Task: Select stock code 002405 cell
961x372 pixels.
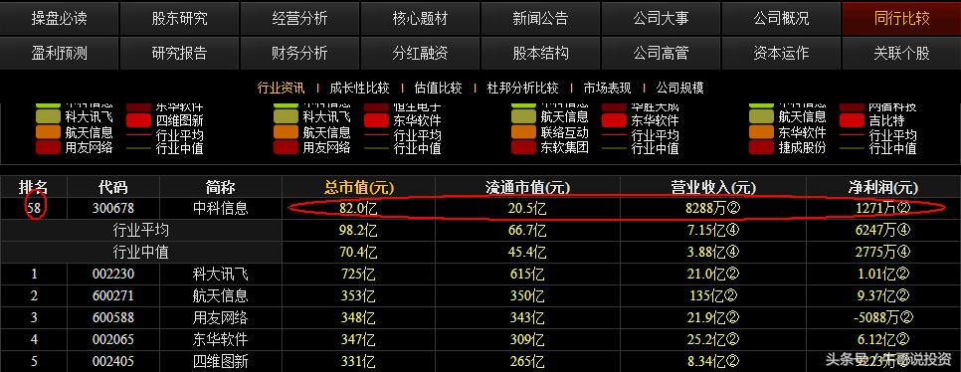Action: coord(113,362)
